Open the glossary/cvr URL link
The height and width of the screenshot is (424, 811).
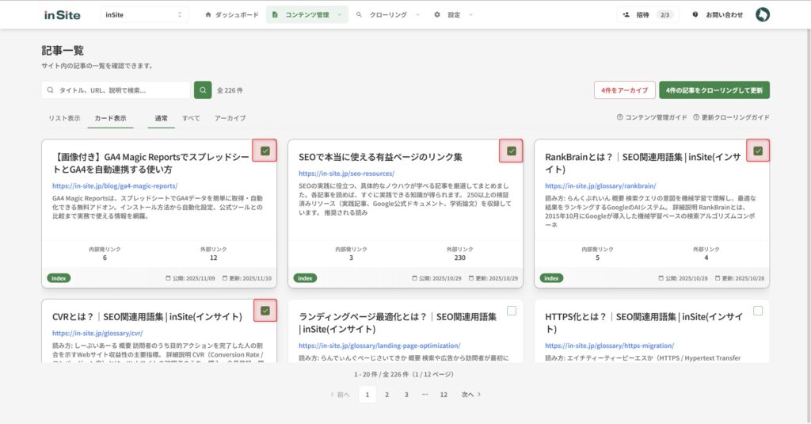[97, 334]
